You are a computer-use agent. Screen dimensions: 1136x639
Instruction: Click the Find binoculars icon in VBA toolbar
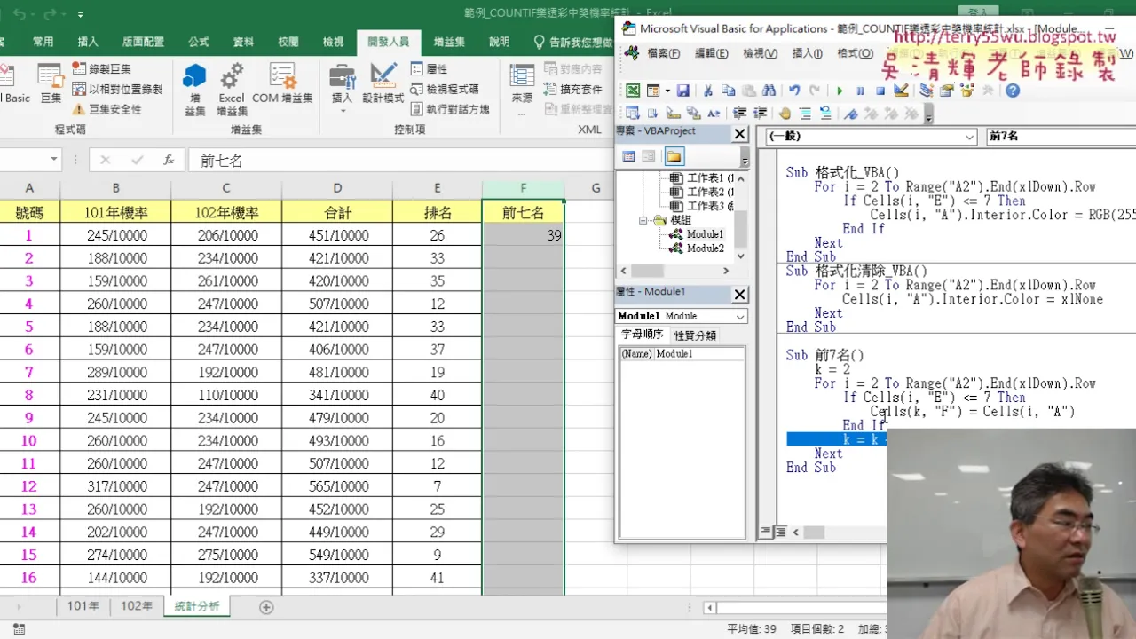point(769,91)
